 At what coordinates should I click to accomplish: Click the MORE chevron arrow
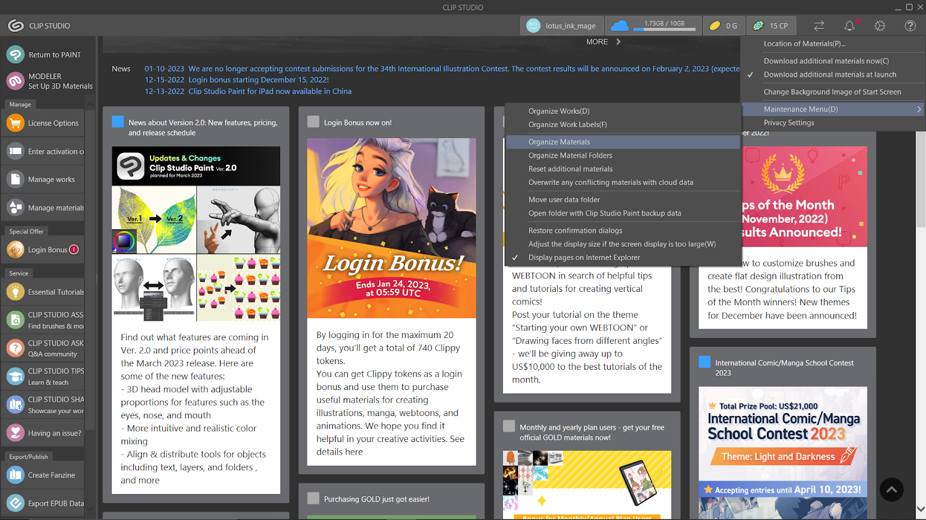[618, 42]
